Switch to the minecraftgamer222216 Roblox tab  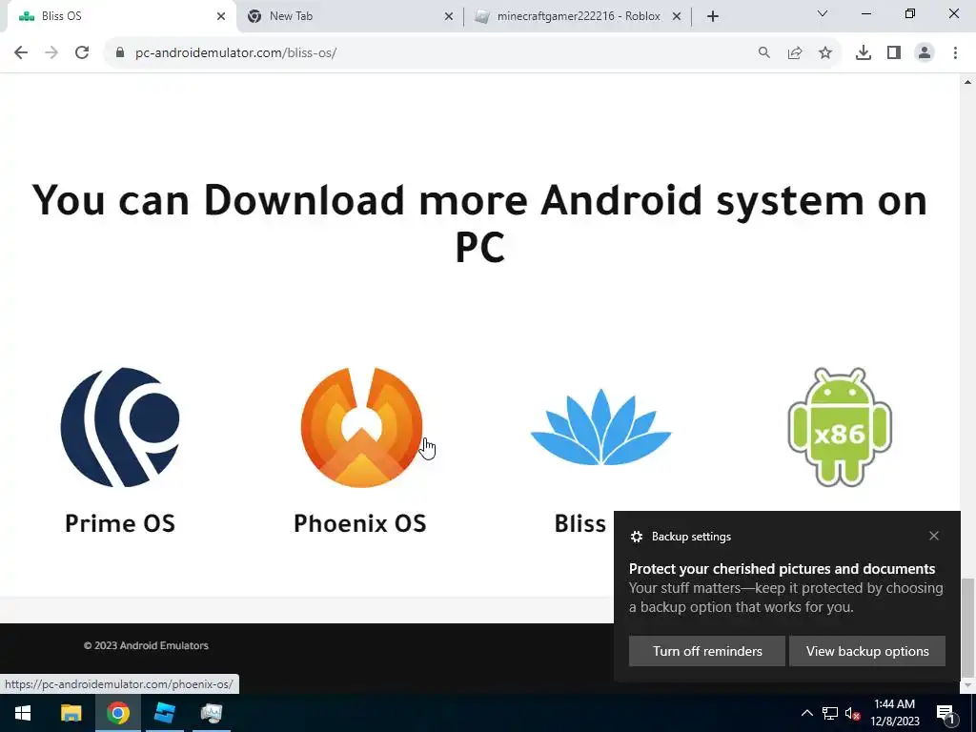[x=578, y=16]
